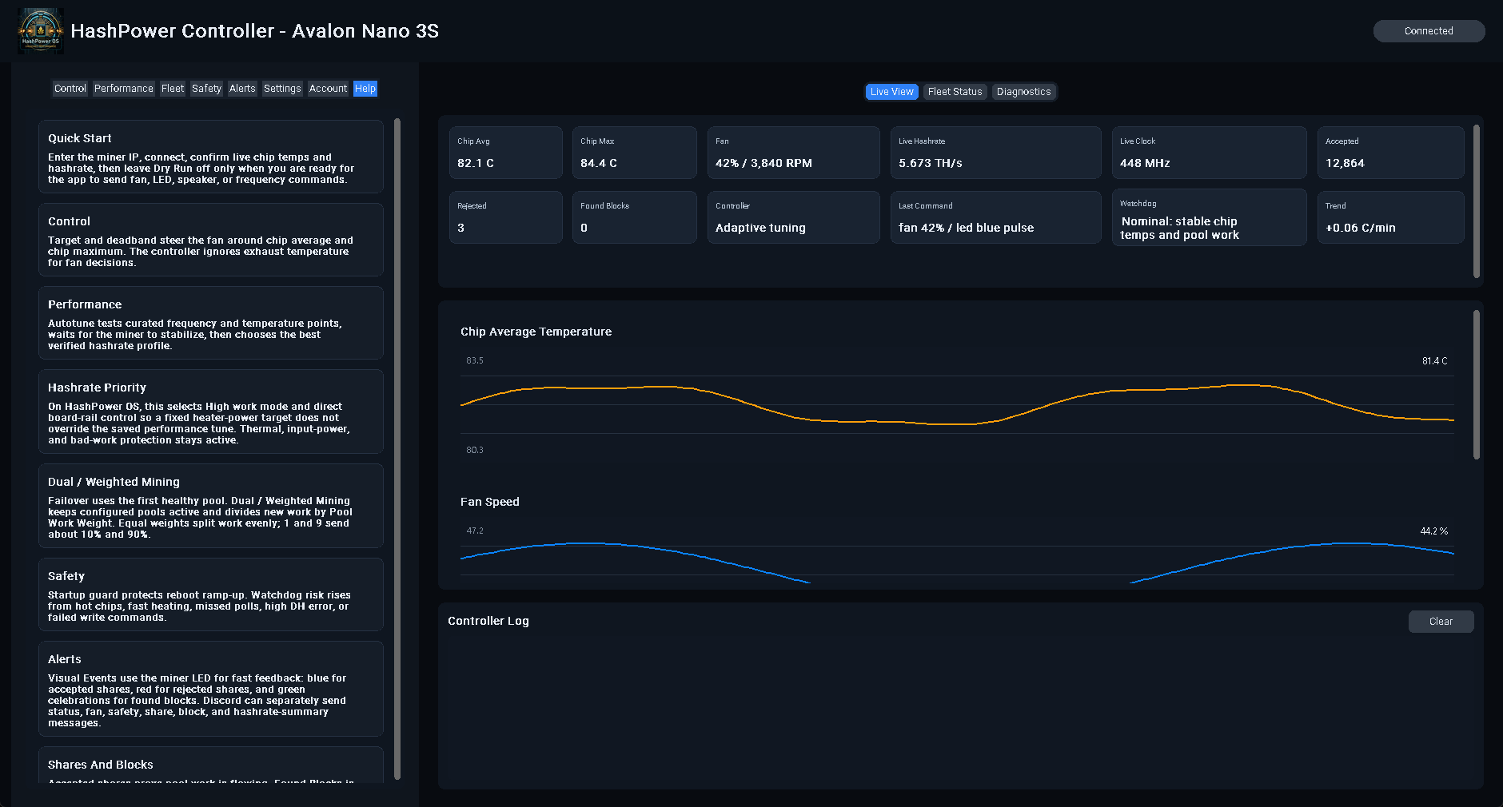
Task: Click the HashPower OS logo icon
Action: click(40, 31)
